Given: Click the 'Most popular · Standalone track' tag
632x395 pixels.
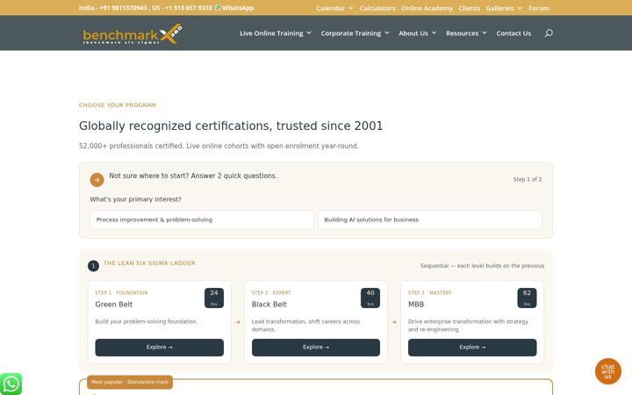Looking at the screenshot, I should click(130, 382).
